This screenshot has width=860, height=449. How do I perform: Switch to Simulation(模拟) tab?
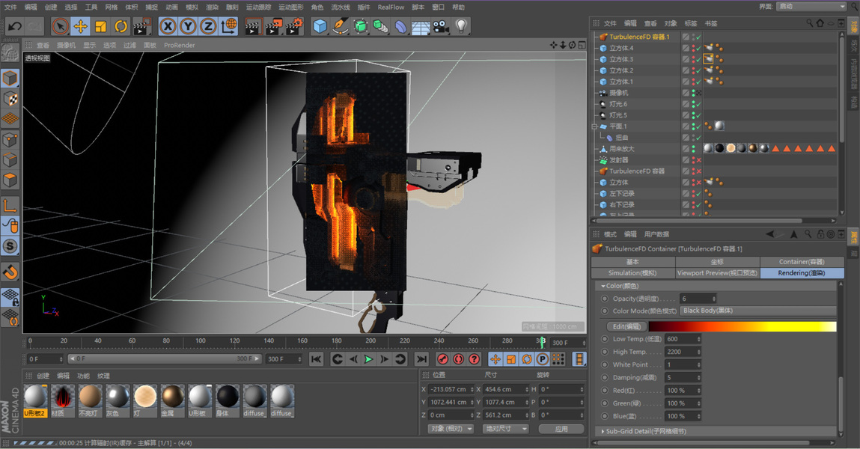[632, 273]
